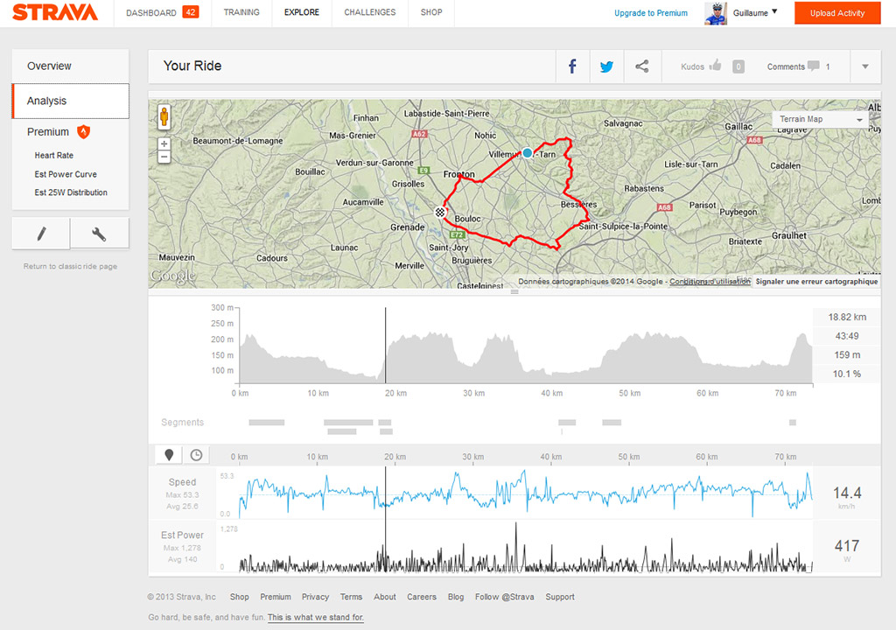The width and height of the screenshot is (896, 630).
Task: Open the Blog footer link
Action: tap(456, 597)
